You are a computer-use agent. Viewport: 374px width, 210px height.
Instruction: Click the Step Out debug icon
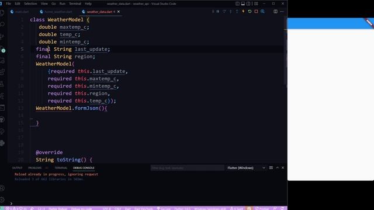(237, 12)
